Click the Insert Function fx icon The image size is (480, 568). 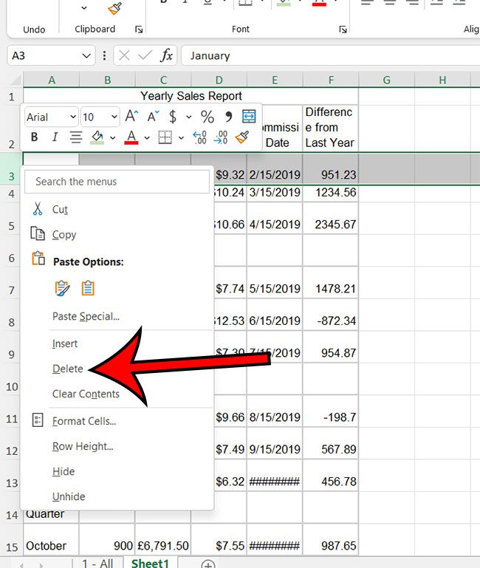click(x=167, y=55)
